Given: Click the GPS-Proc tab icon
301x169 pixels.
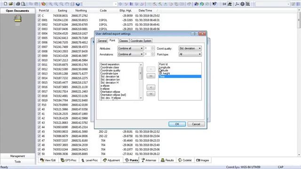Looking at the screenshot, I should [63, 160].
